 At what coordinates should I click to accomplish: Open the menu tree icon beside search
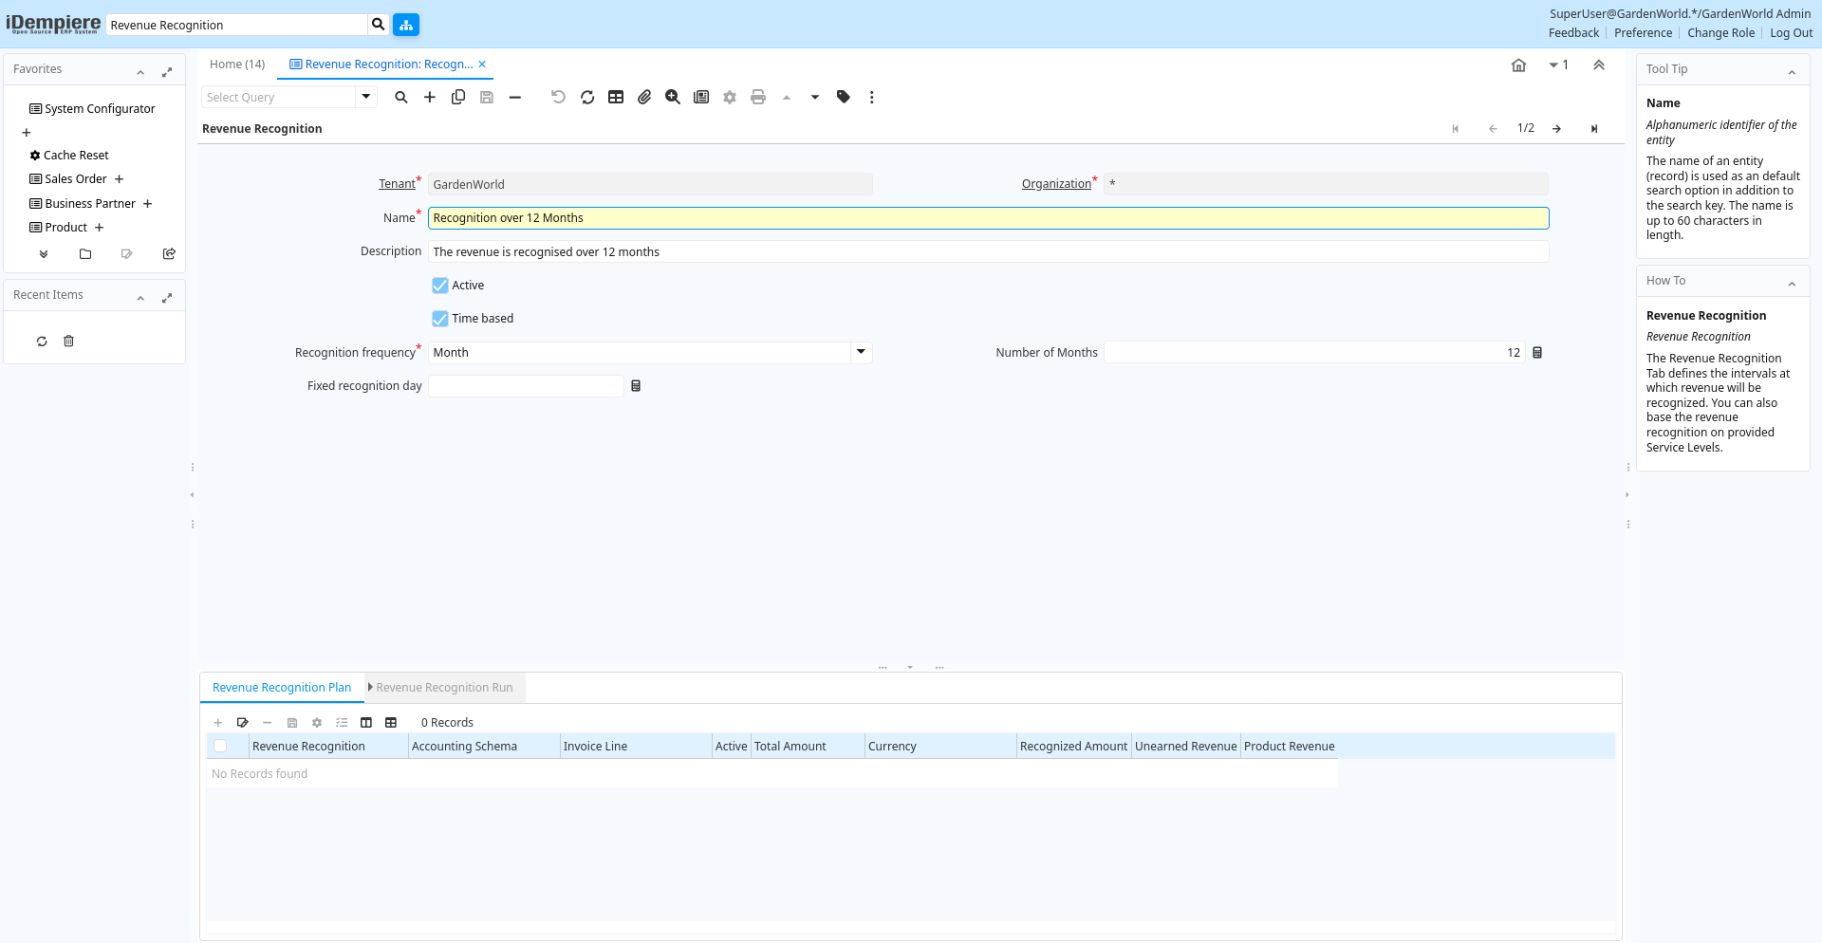406,25
